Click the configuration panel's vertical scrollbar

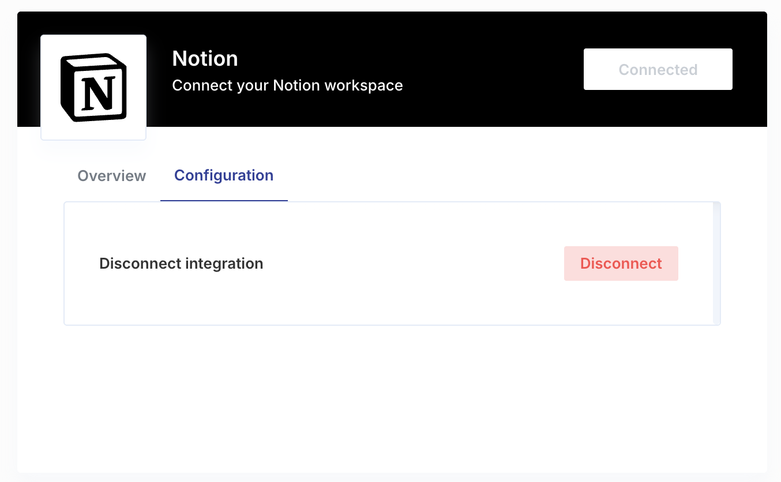click(x=716, y=263)
